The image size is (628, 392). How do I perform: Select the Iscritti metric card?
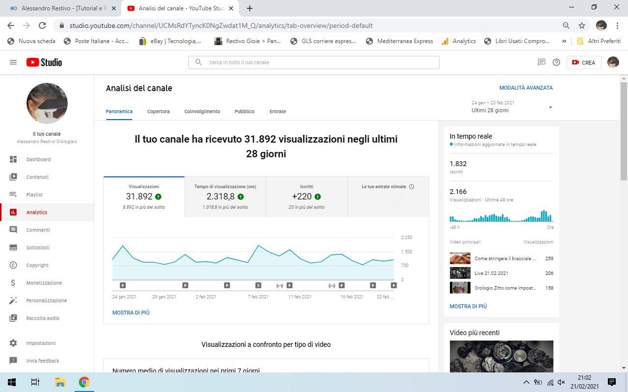[307, 197]
